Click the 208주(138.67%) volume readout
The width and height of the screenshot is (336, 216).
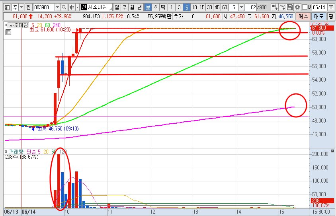click(x=22, y=157)
